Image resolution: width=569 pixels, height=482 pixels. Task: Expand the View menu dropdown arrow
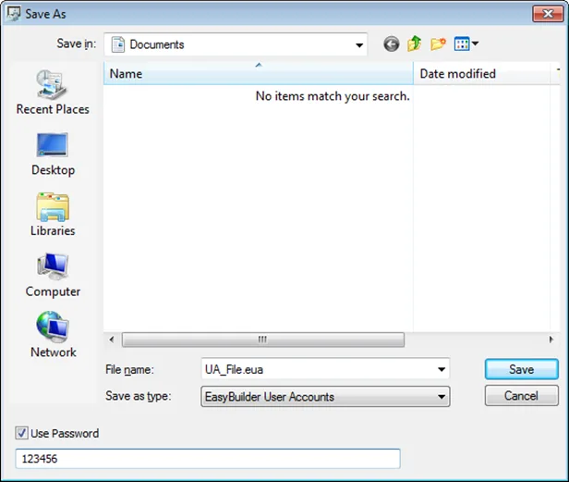coord(475,44)
